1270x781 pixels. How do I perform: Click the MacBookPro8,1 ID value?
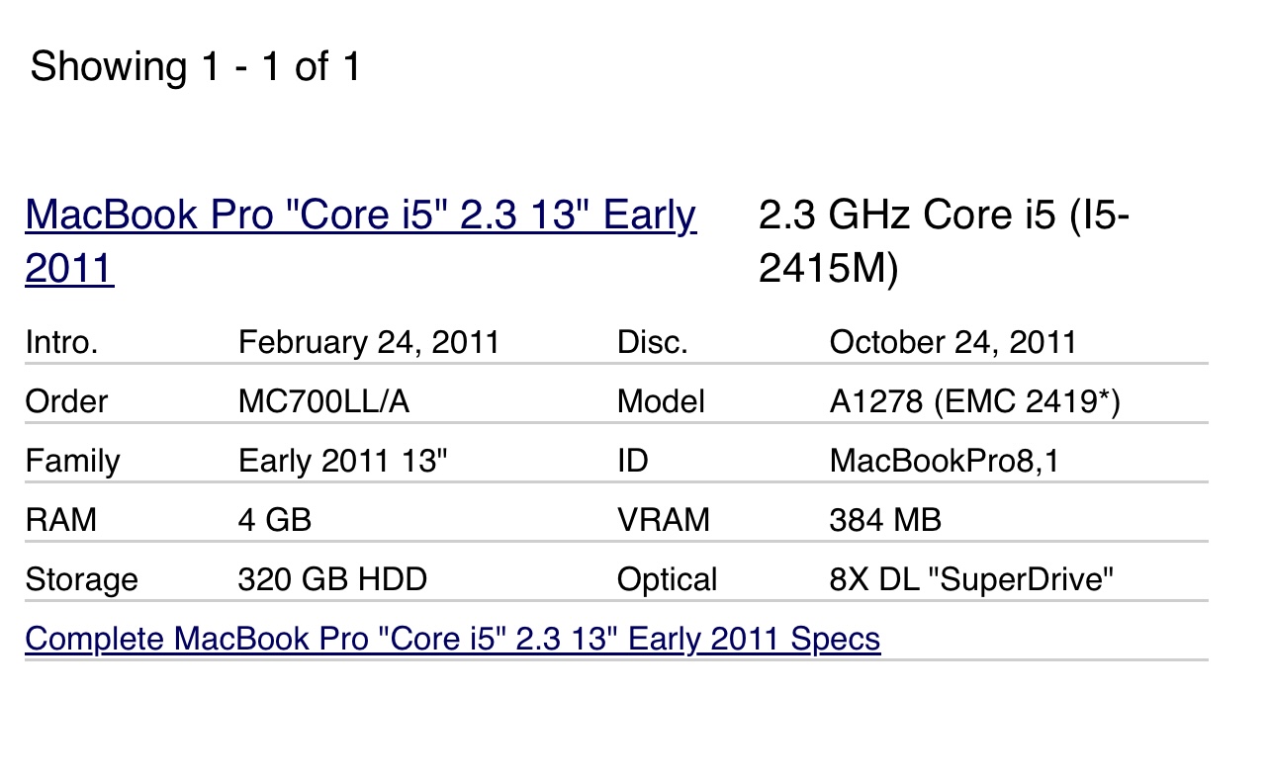(944, 462)
